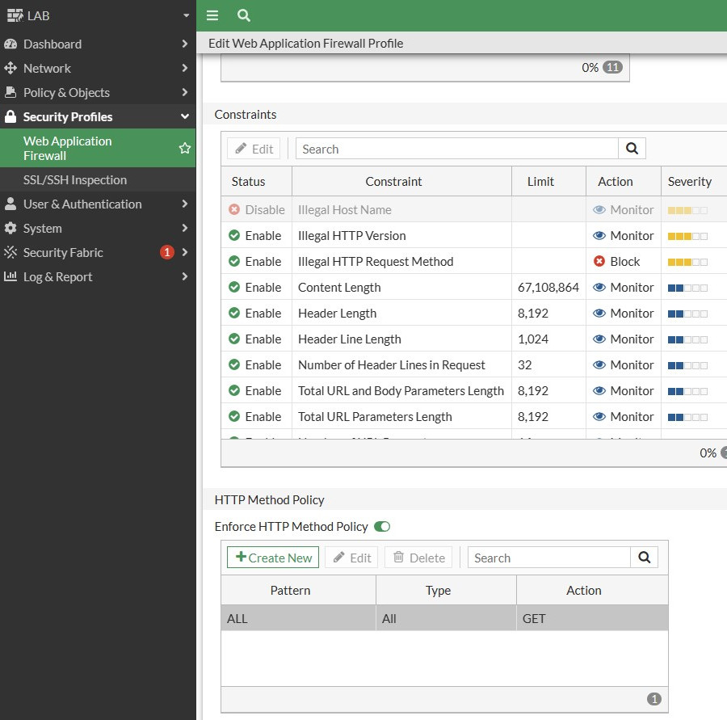The height and width of the screenshot is (720, 727).
Task: Click the Constraints Edit button
Action: tap(254, 149)
